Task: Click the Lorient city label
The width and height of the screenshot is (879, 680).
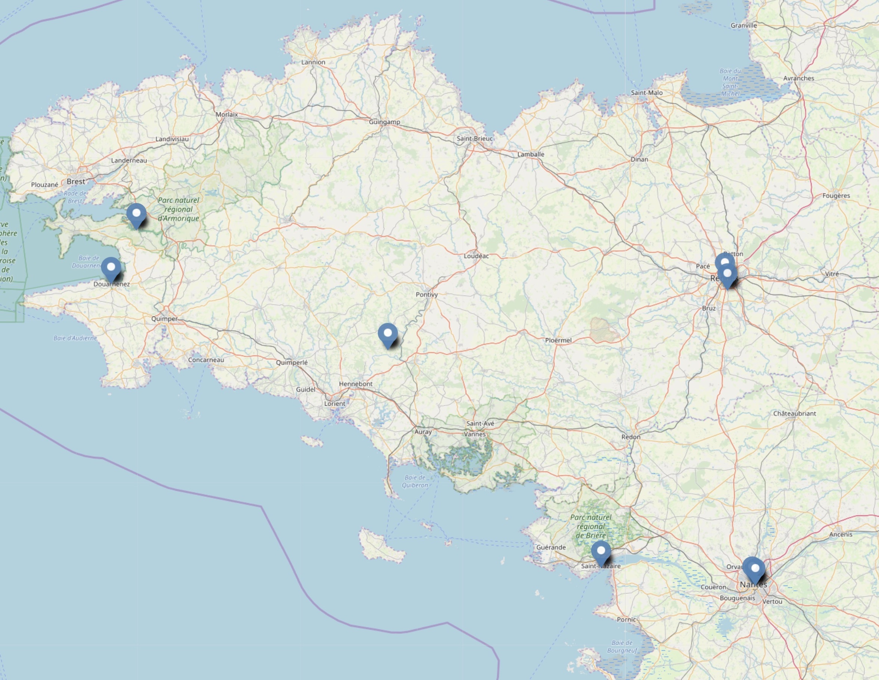Action: (335, 403)
